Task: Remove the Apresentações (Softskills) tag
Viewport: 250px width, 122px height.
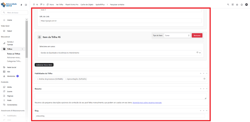Action: pyautogui.click(x=66, y=79)
